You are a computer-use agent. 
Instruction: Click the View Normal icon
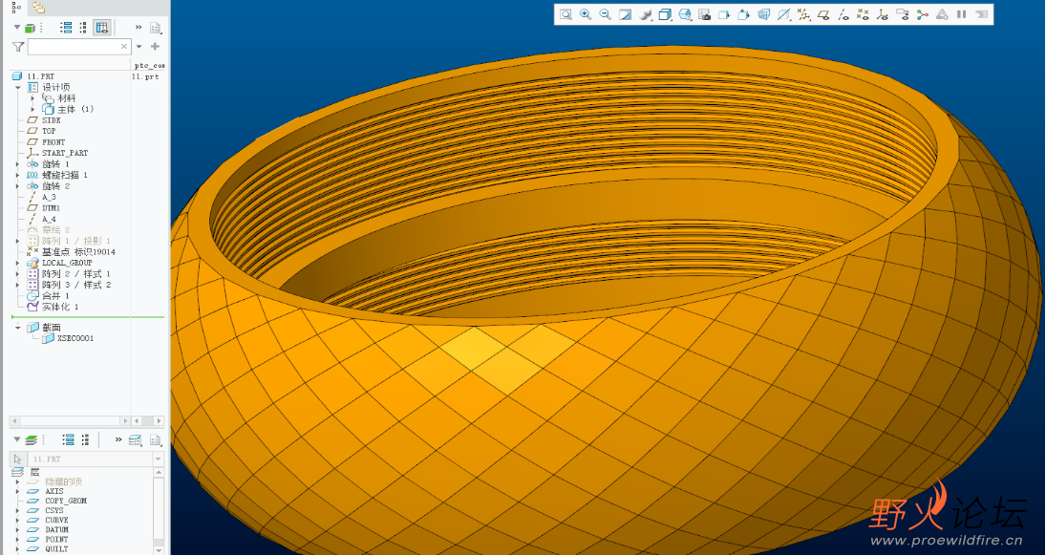pyautogui.click(x=724, y=14)
